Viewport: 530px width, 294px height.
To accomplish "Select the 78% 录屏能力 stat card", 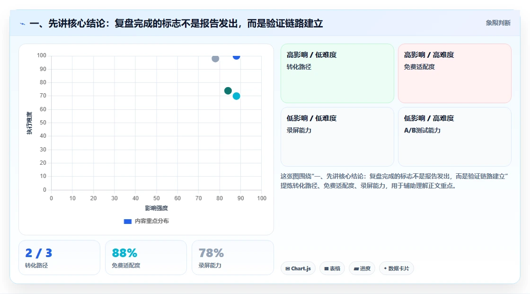I will [x=232, y=258].
